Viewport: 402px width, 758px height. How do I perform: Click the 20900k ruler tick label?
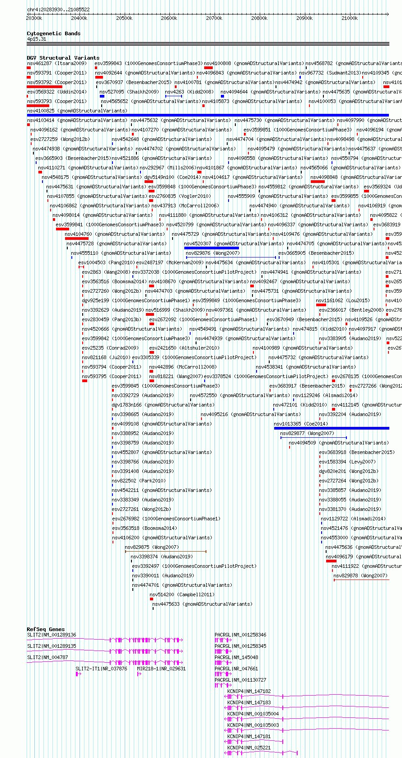[305, 18]
